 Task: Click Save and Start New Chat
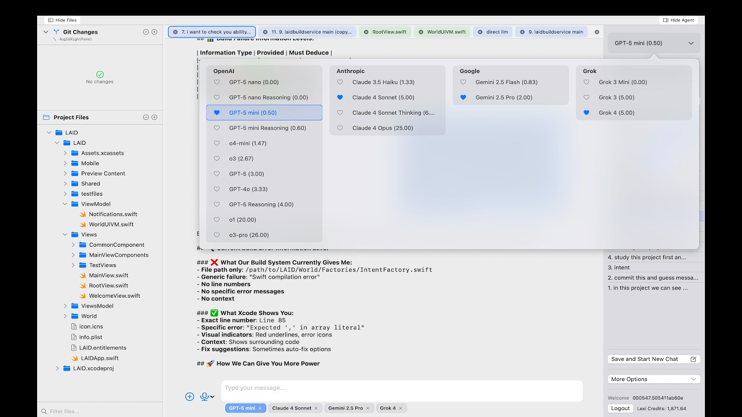pos(654,359)
